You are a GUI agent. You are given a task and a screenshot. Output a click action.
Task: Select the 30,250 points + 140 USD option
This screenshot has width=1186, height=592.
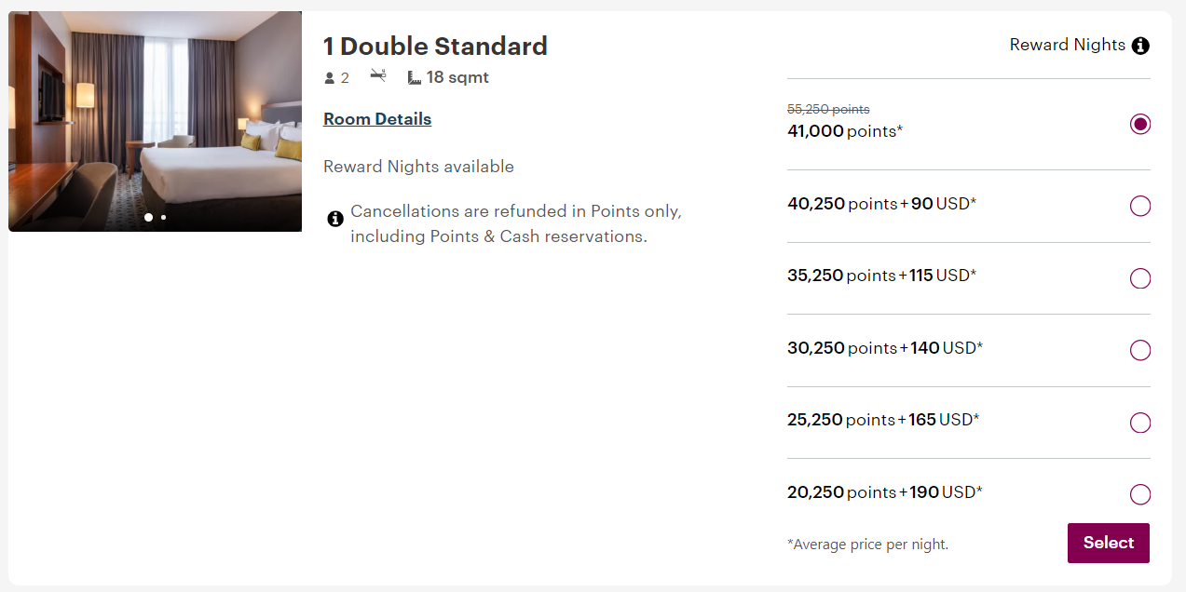coord(1139,350)
